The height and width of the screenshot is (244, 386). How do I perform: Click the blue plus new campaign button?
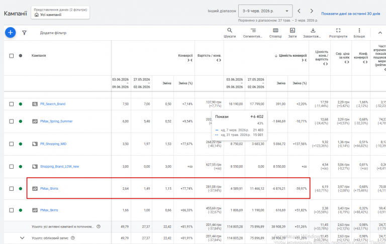(11, 33)
